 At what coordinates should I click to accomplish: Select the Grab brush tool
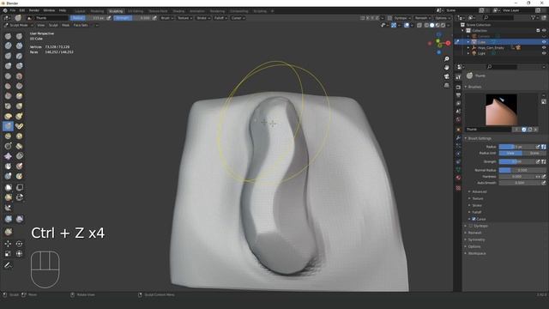pyautogui.click(x=19, y=106)
